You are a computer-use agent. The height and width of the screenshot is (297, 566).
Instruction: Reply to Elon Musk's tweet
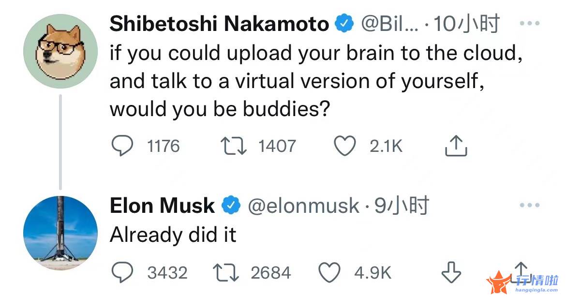122,272
